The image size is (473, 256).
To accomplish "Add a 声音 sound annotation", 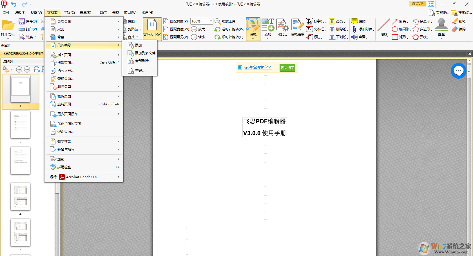I will point(360,37).
